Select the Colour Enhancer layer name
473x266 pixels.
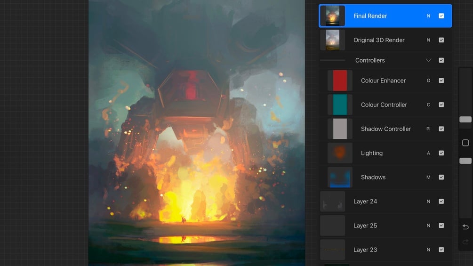[x=384, y=81]
